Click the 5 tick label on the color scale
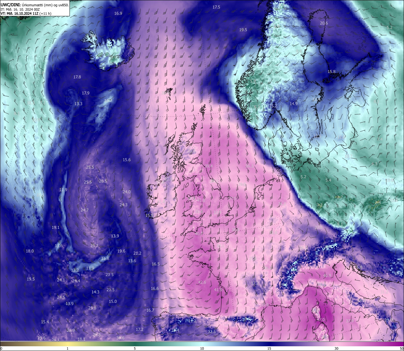The image size is (404, 351). click(135, 348)
